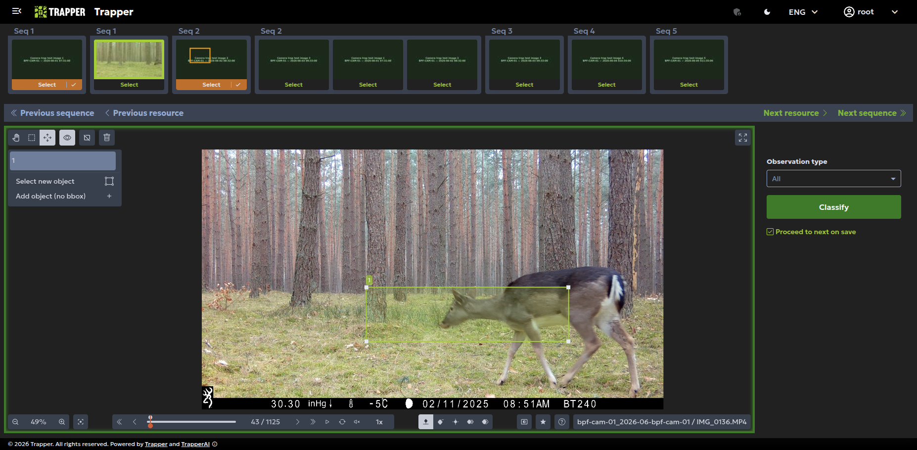This screenshot has width=917, height=450.
Task: Toggle Proceed to next on save checkbox
Action: [x=770, y=232]
